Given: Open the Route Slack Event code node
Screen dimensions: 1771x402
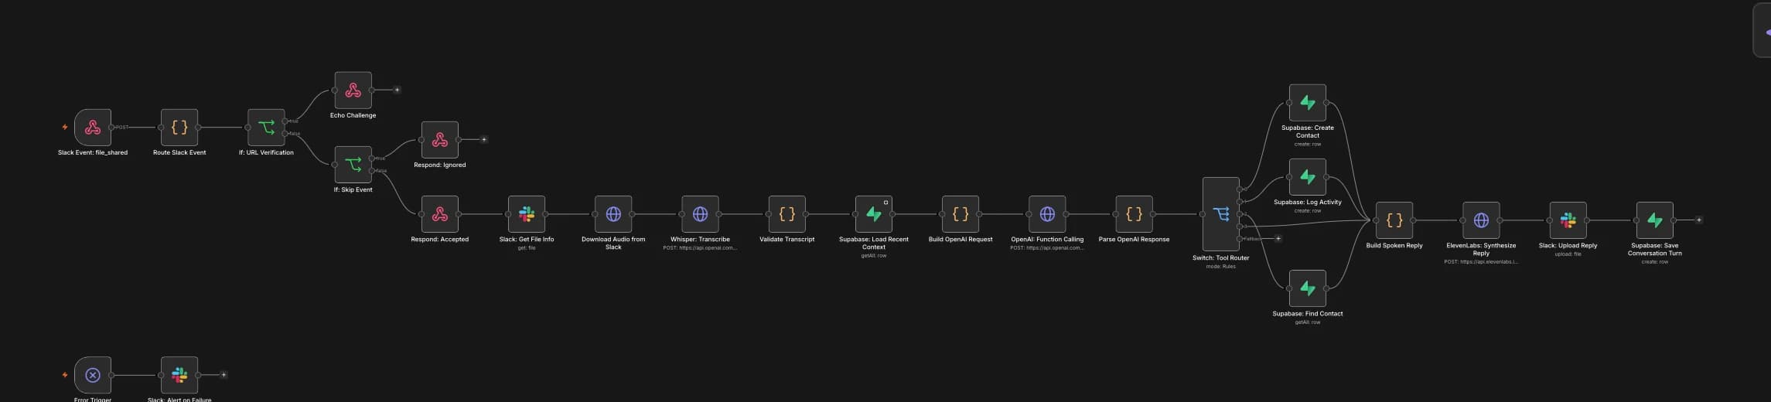Looking at the screenshot, I should [179, 128].
